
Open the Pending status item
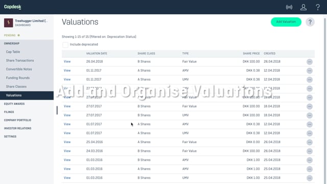tap(12, 35)
